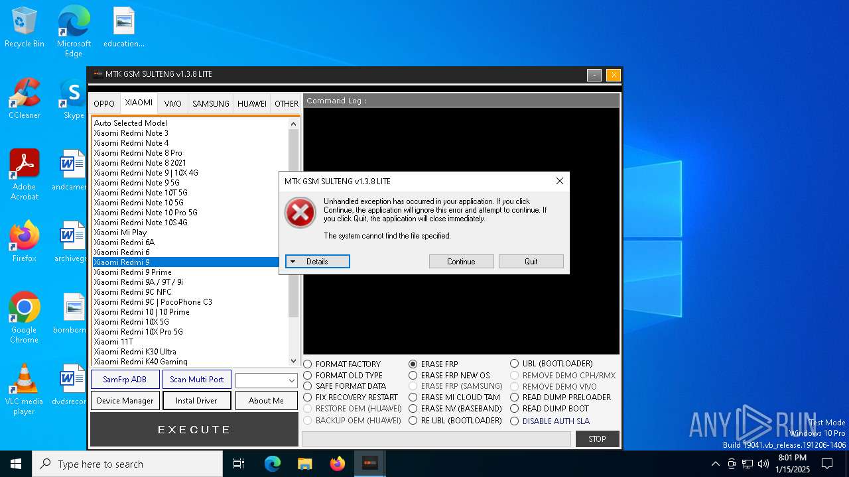Switch to the HUAWEI tab
Image resolution: width=849 pixels, height=477 pixels.
coord(252,104)
